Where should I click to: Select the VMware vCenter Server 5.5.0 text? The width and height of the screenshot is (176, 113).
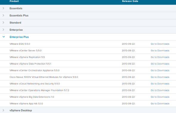coord(25,50)
